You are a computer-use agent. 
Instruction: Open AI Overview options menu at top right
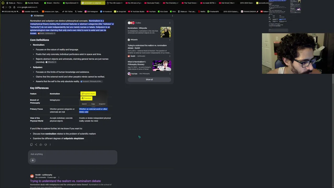(172, 16)
